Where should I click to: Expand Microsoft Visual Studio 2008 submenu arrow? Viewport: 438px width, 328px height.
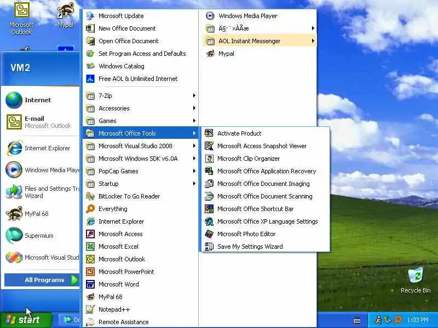[x=194, y=146]
